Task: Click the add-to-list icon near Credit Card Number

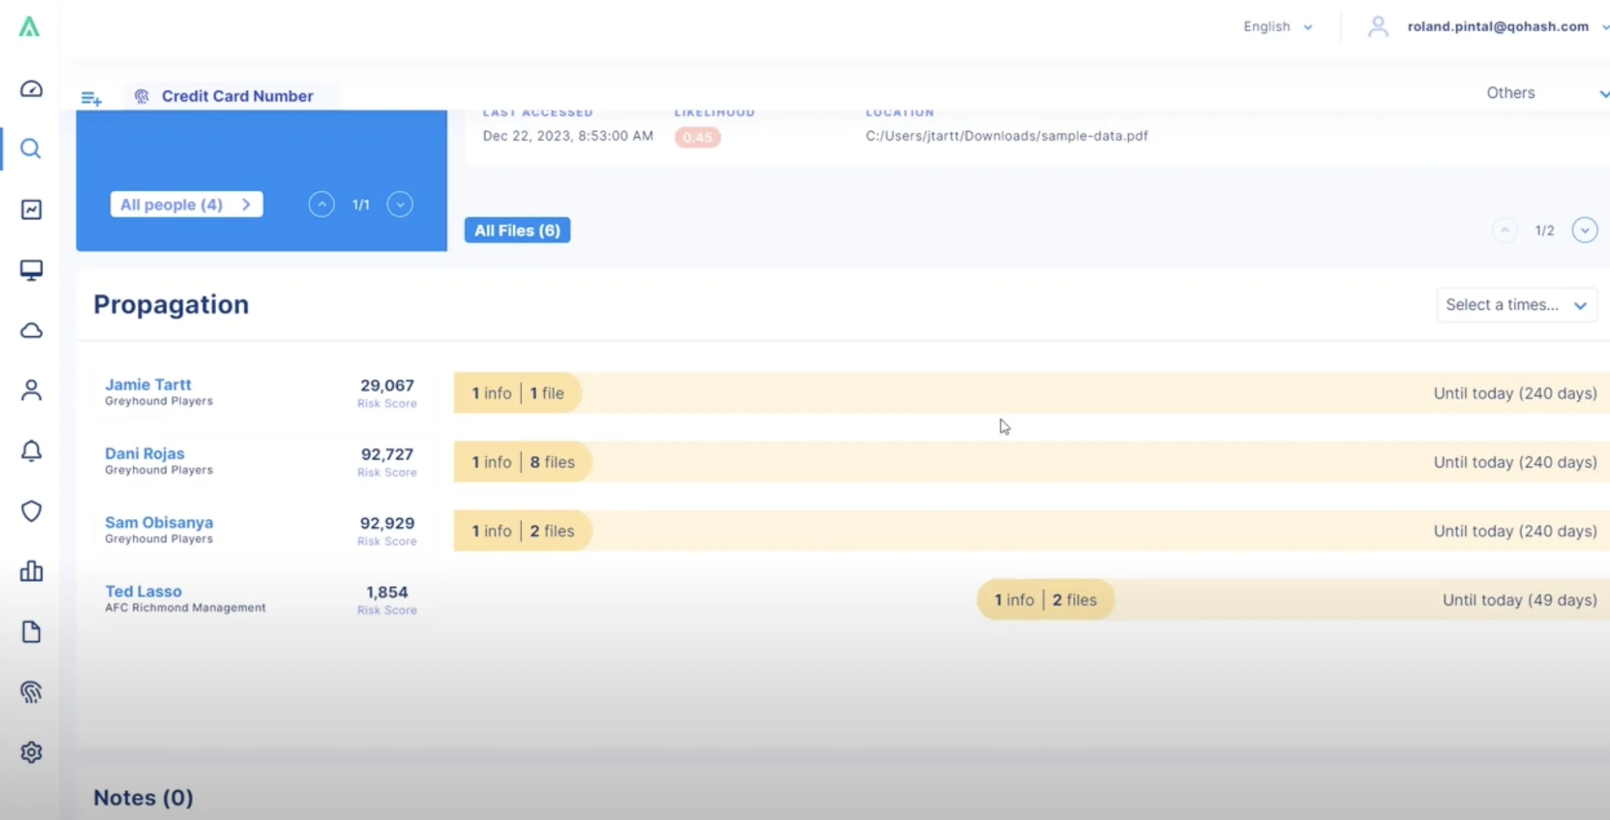Action: click(91, 98)
